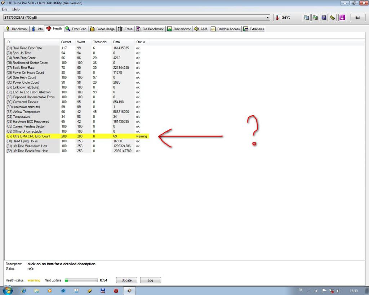This screenshot has width=369, height=295.
Task: Click the 16:39 taskbar clock
Action: click(x=354, y=291)
